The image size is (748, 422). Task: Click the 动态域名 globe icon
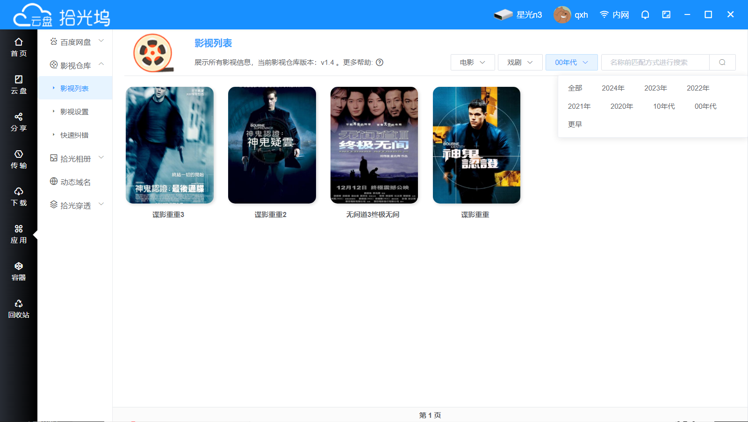54,182
